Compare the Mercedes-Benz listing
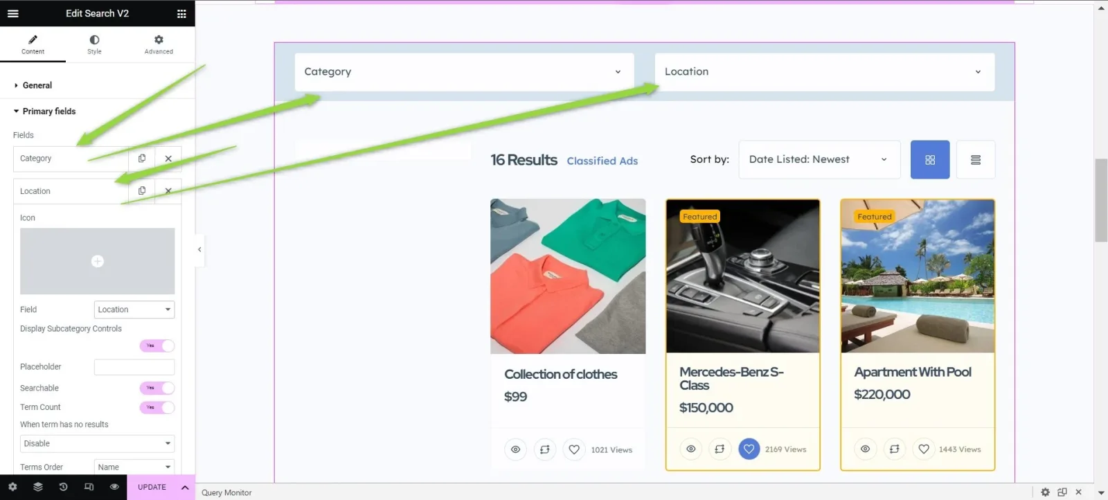This screenshot has height=500, width=1108. [x=720, y=449]
